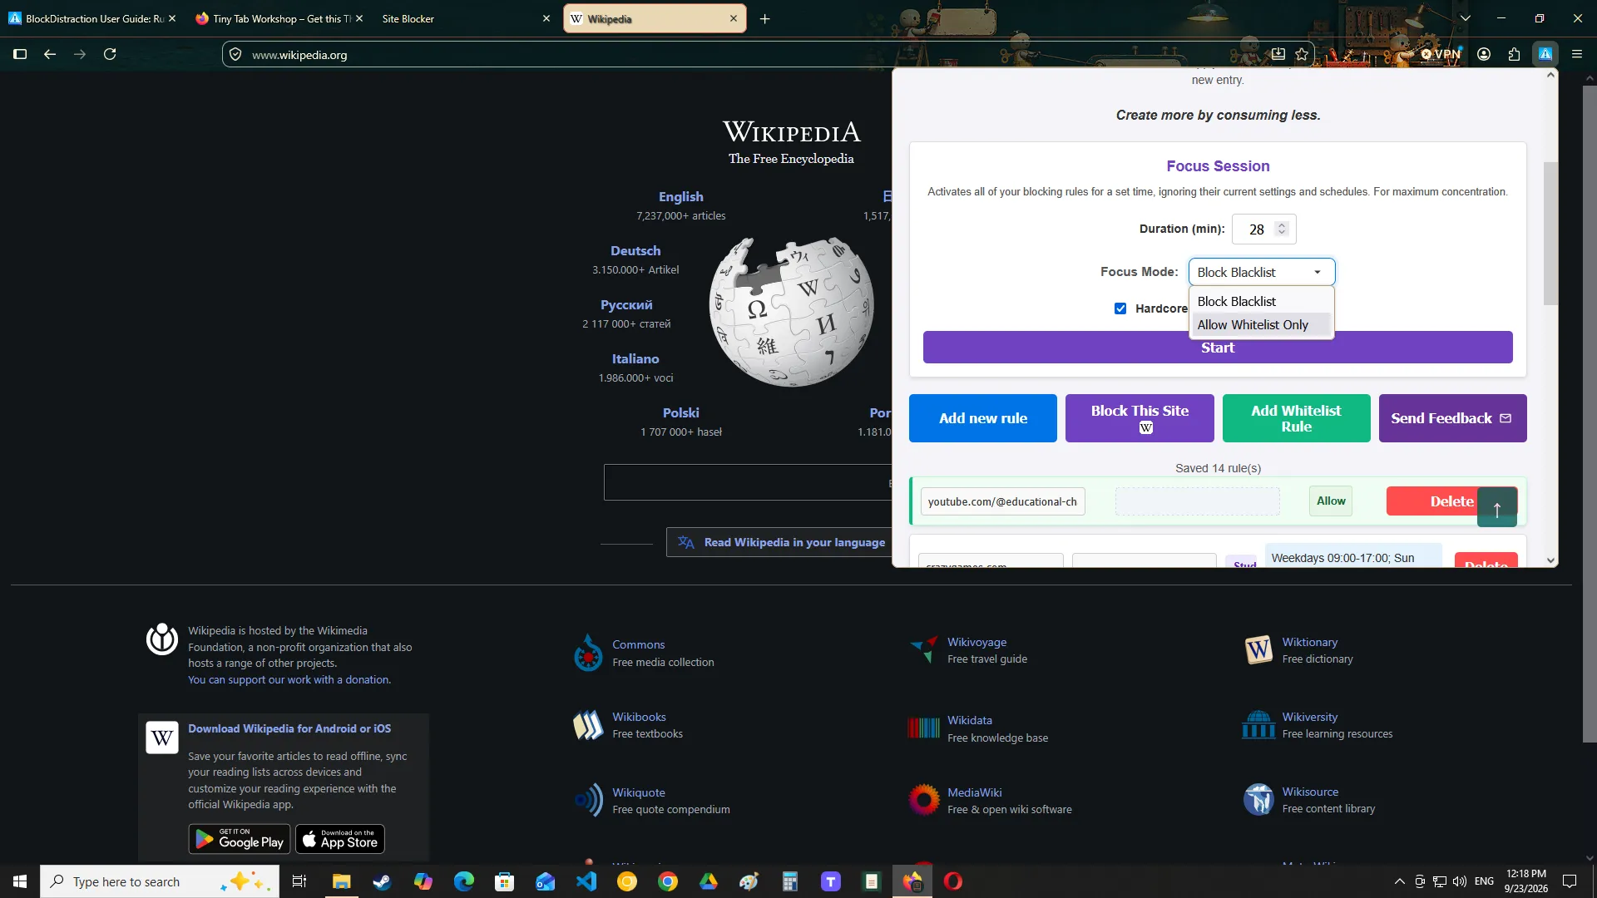The width and height of the screenshot is (1597, 898).
Task: Click the Wikibooks project logo
Action: tap(588, 725)
